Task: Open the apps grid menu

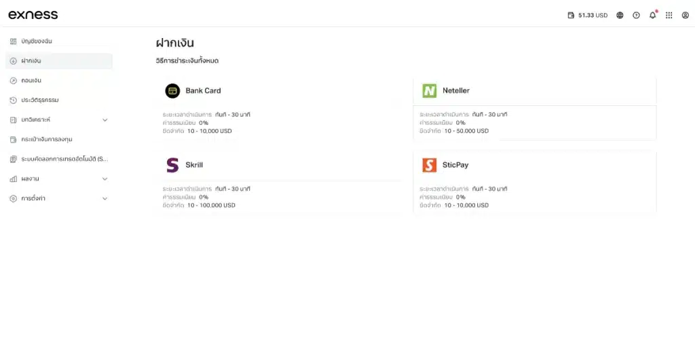Action: [669, 15]
